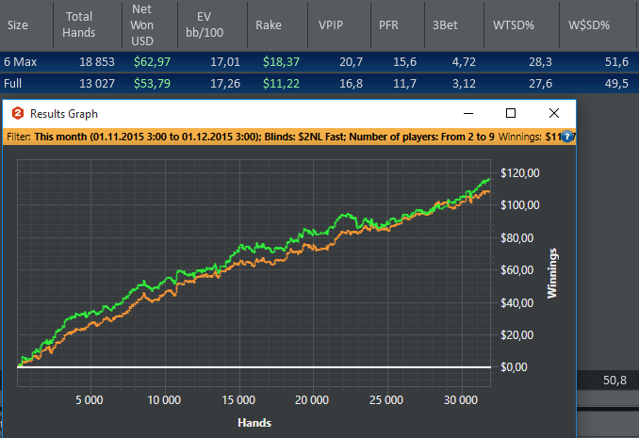Minimize the Results Graph window
Viewport: 639px width, 438px height.
(x=468, y=113)
